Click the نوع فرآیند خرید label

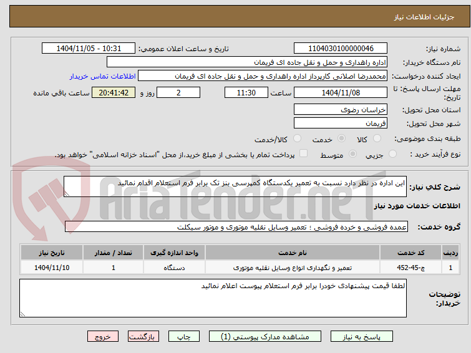[x=435, y=154]
